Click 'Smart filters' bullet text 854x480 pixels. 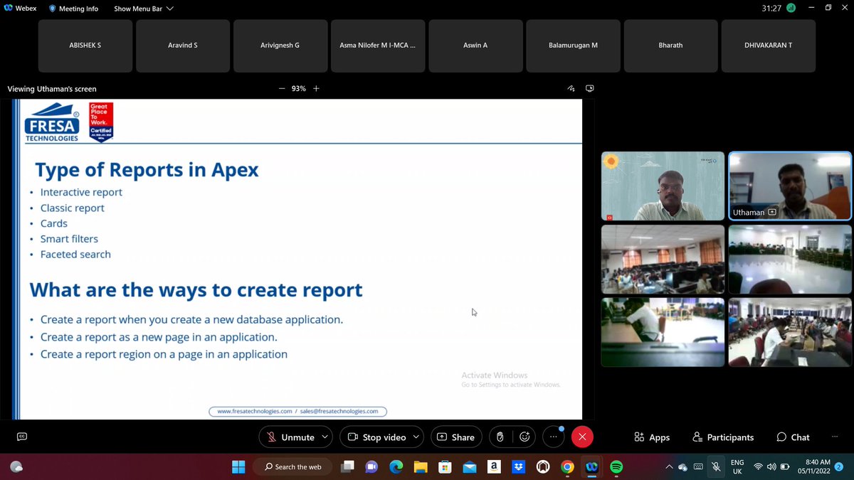pos(69,239)
